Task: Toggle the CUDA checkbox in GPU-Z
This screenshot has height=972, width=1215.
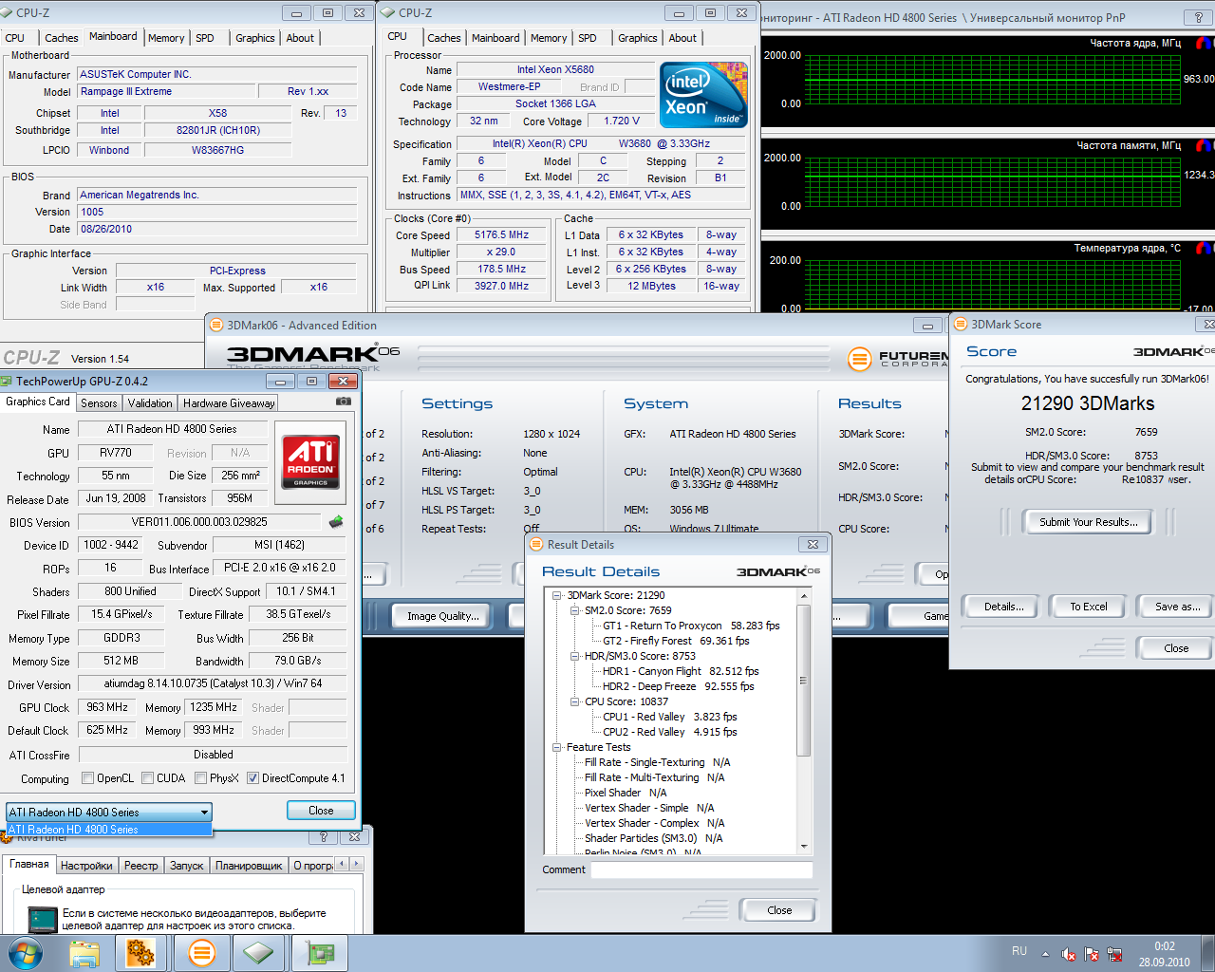Action: pyautogui.click(x=147, y=778)
